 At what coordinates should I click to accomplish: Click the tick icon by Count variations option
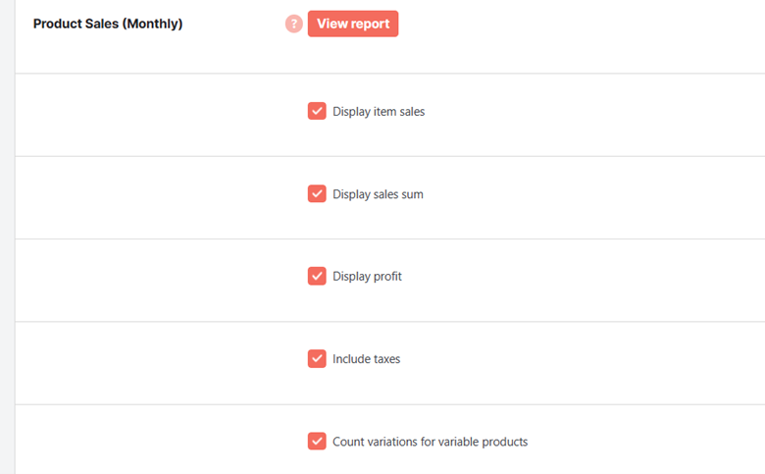tap(317, 441)
